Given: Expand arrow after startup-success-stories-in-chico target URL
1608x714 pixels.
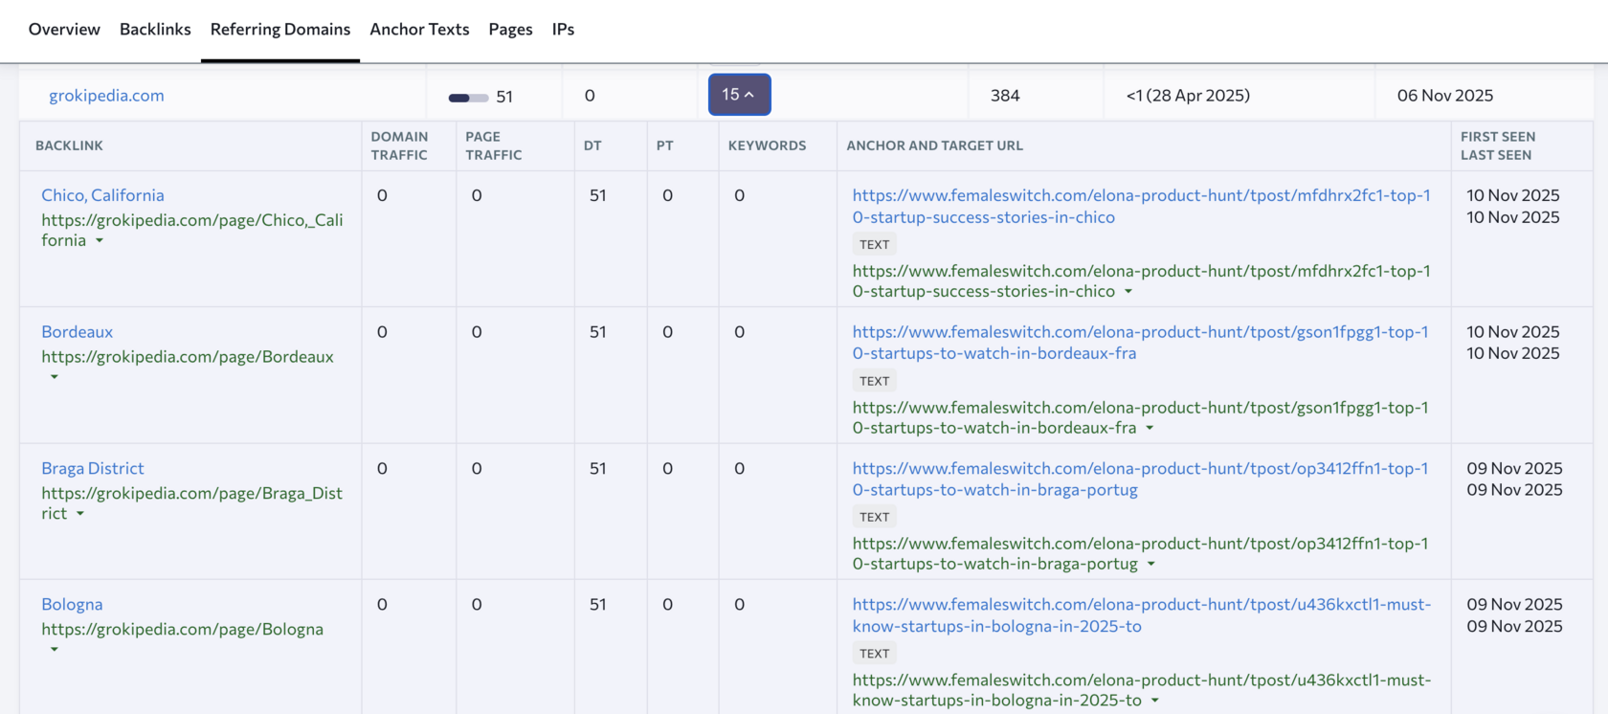Looking at the screenshot, I should click(1128, 292).
